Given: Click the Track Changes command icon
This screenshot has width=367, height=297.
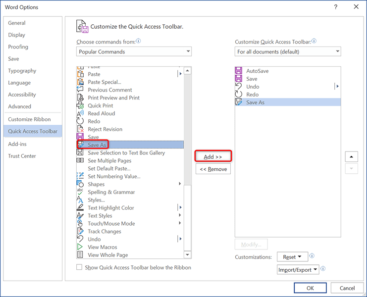Looking at the screenshot, I should (x=80, y=231).
